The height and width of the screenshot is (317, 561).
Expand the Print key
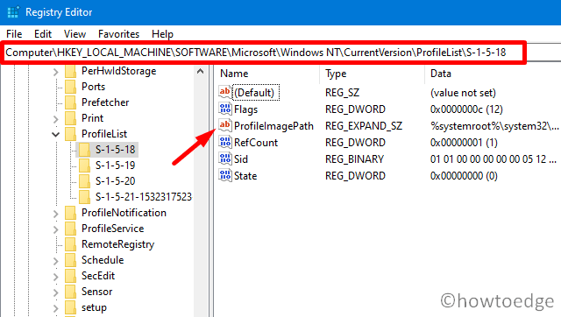[55, 118]
